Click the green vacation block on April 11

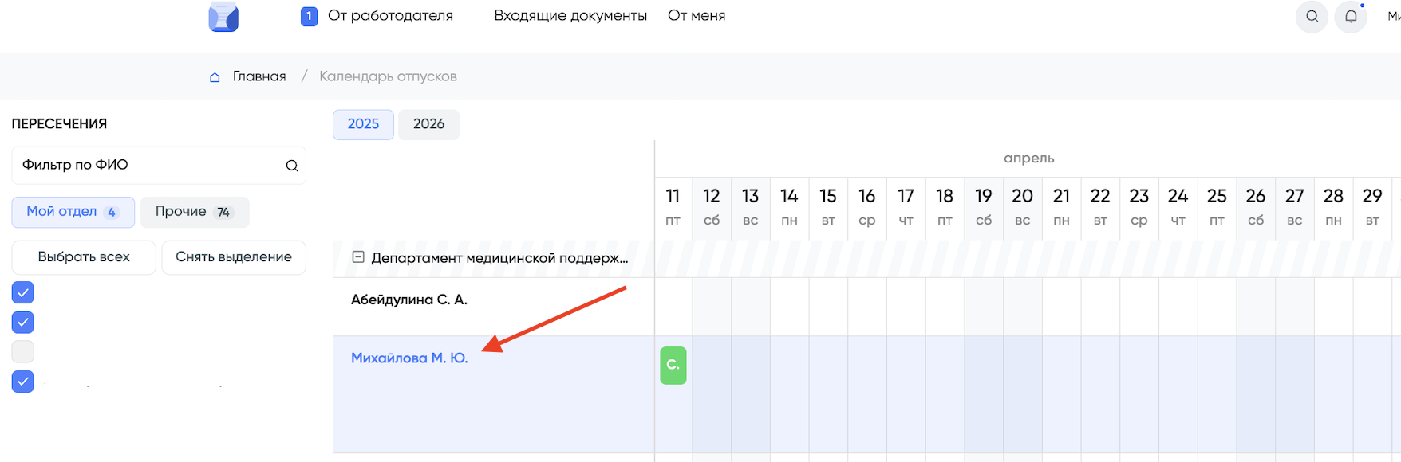(673, 365)
